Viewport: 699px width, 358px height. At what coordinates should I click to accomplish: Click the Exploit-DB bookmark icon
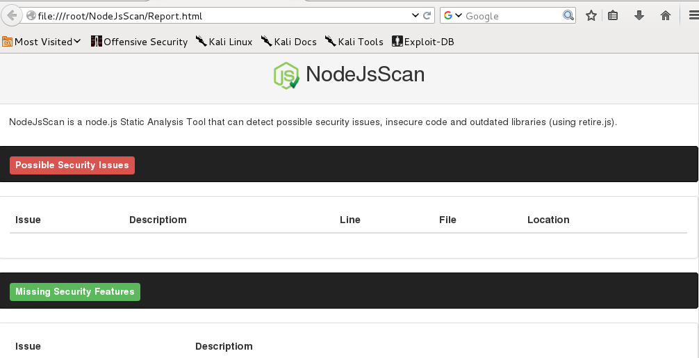397,42
